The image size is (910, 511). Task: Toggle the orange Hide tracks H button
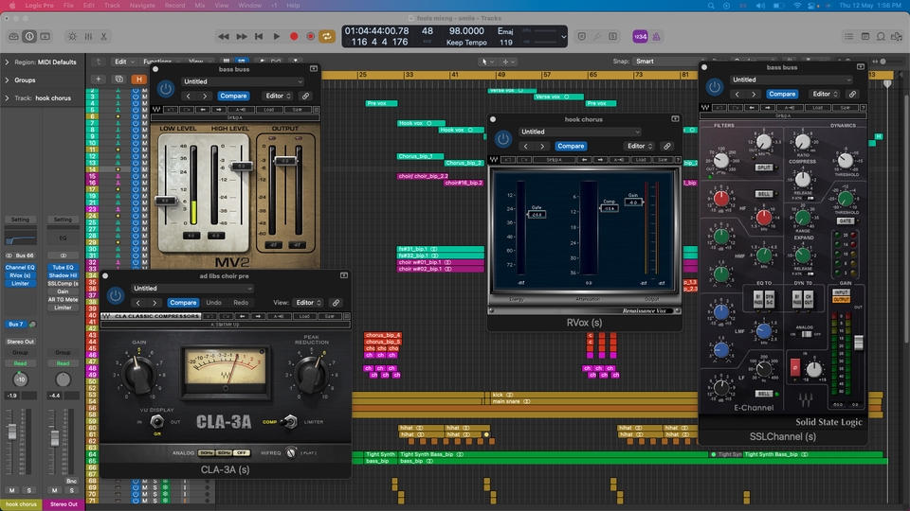point(138,79)
